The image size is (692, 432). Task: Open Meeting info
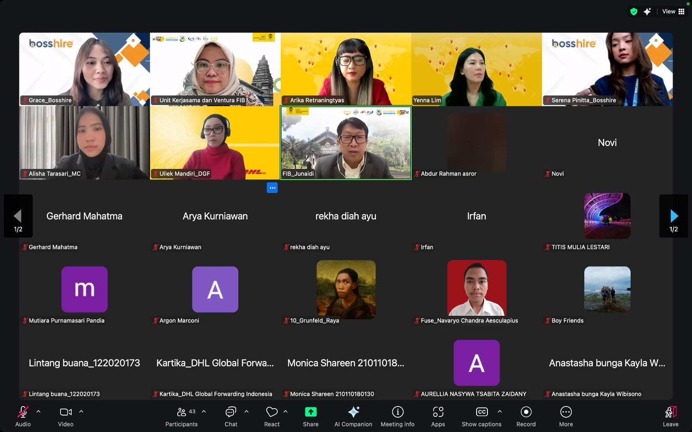point(397,416)
